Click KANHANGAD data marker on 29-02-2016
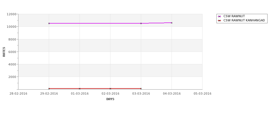Screen dimensions: 272x119 point(49,88)
